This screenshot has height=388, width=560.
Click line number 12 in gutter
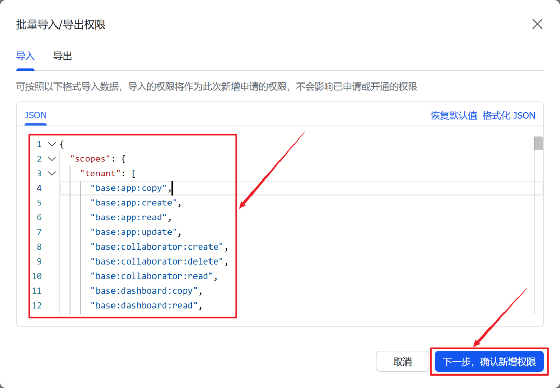[x=37, y=306]
